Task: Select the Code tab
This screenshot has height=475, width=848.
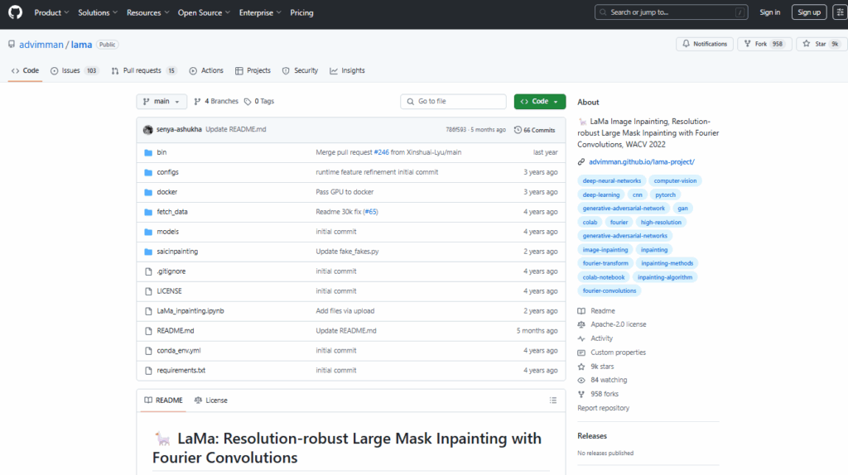Action: tap(25, 71)
